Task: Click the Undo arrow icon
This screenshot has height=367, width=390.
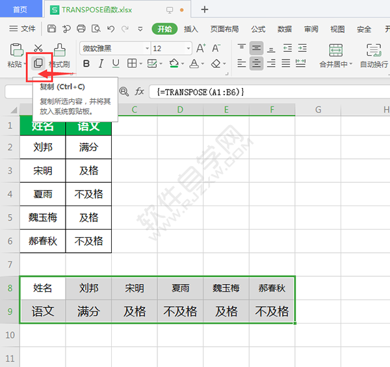Action: (x=111, y=29)
